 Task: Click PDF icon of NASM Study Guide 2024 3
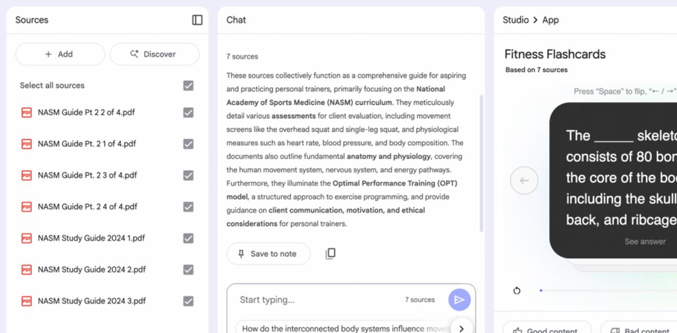[x=26, y=301]
